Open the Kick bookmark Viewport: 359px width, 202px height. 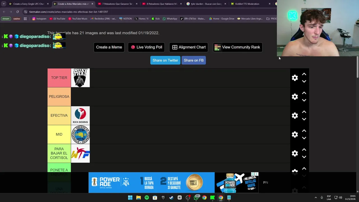click(x=155, y=19)
